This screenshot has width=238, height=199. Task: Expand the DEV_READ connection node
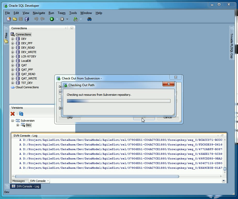click(x=13, y=48)
